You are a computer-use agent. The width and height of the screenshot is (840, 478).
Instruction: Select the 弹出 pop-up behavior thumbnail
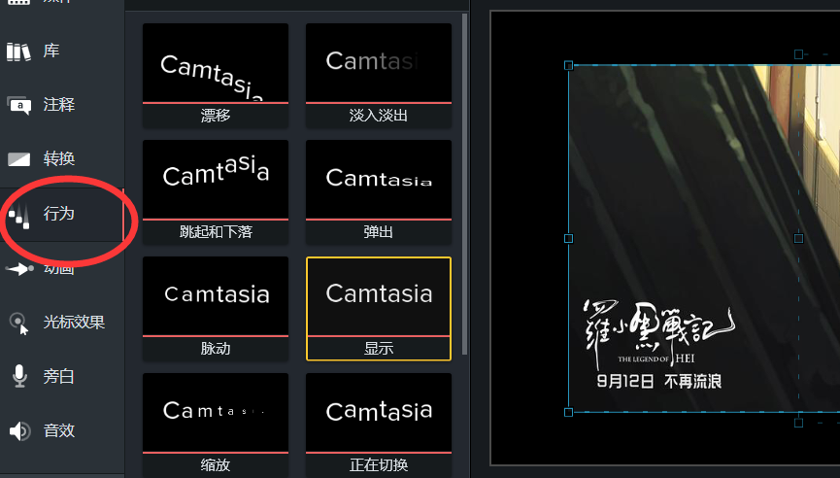379,191
